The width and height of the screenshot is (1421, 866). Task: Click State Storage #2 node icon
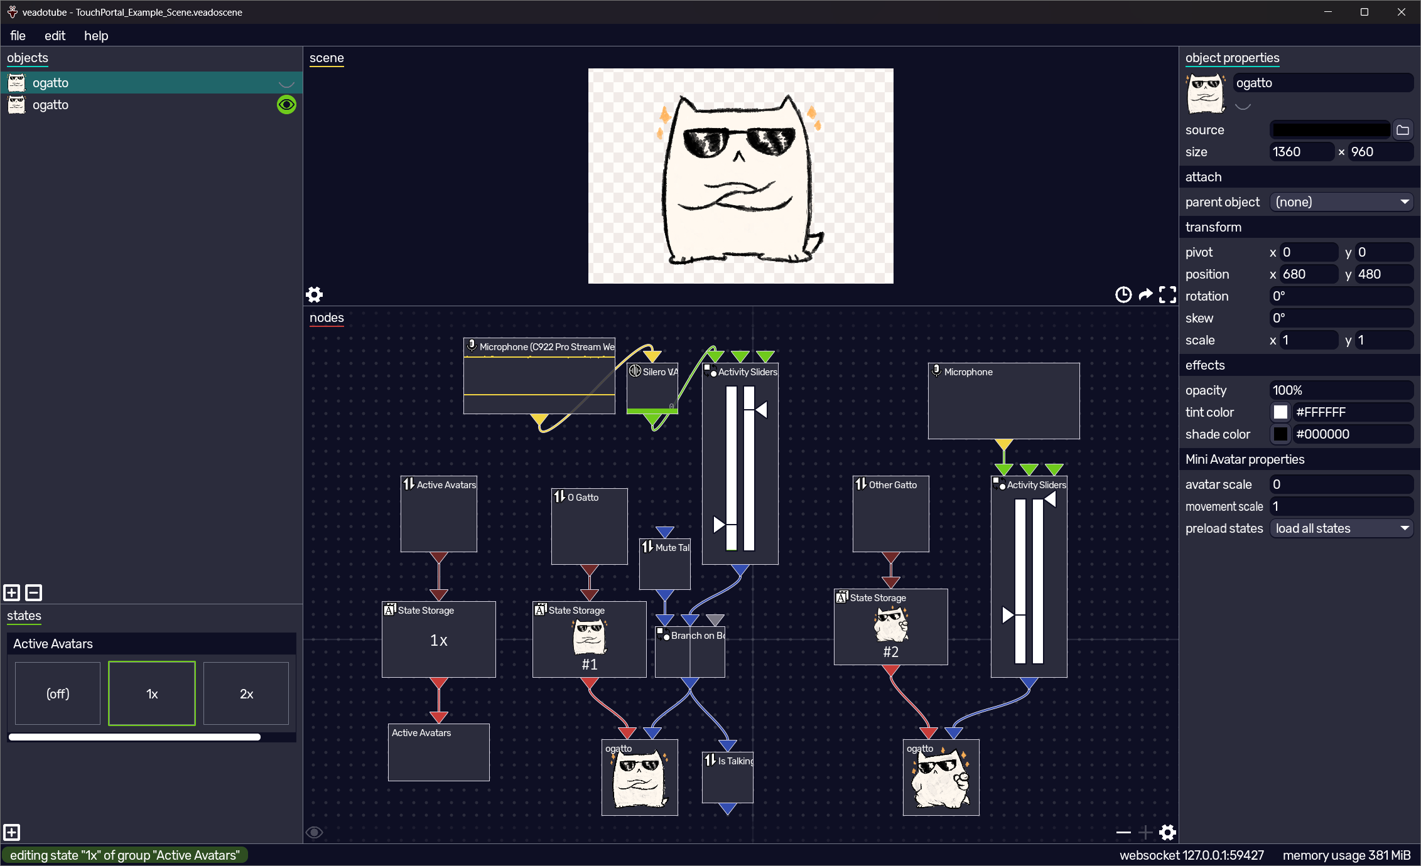842,597
